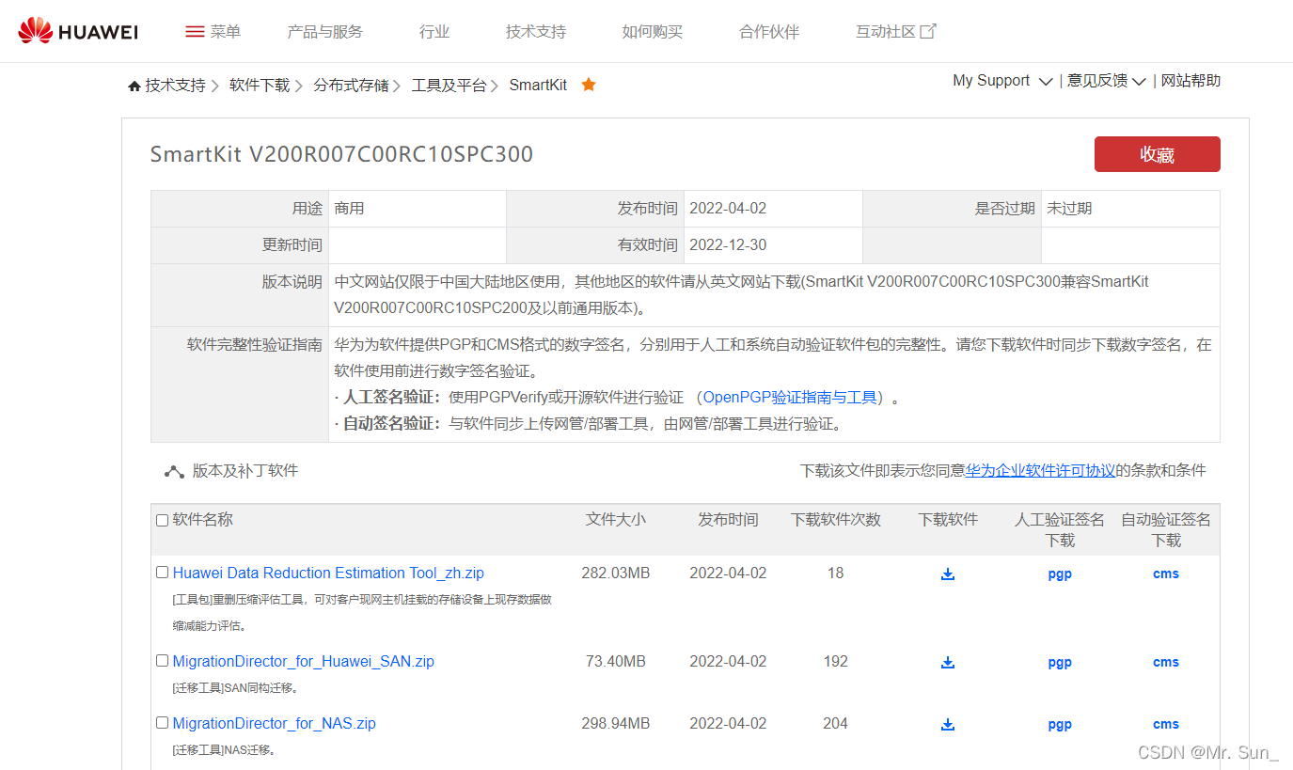Tick the select-all 软件名称 checkbox
This screenshot has height=770, width=1293.
pos(163,520)
